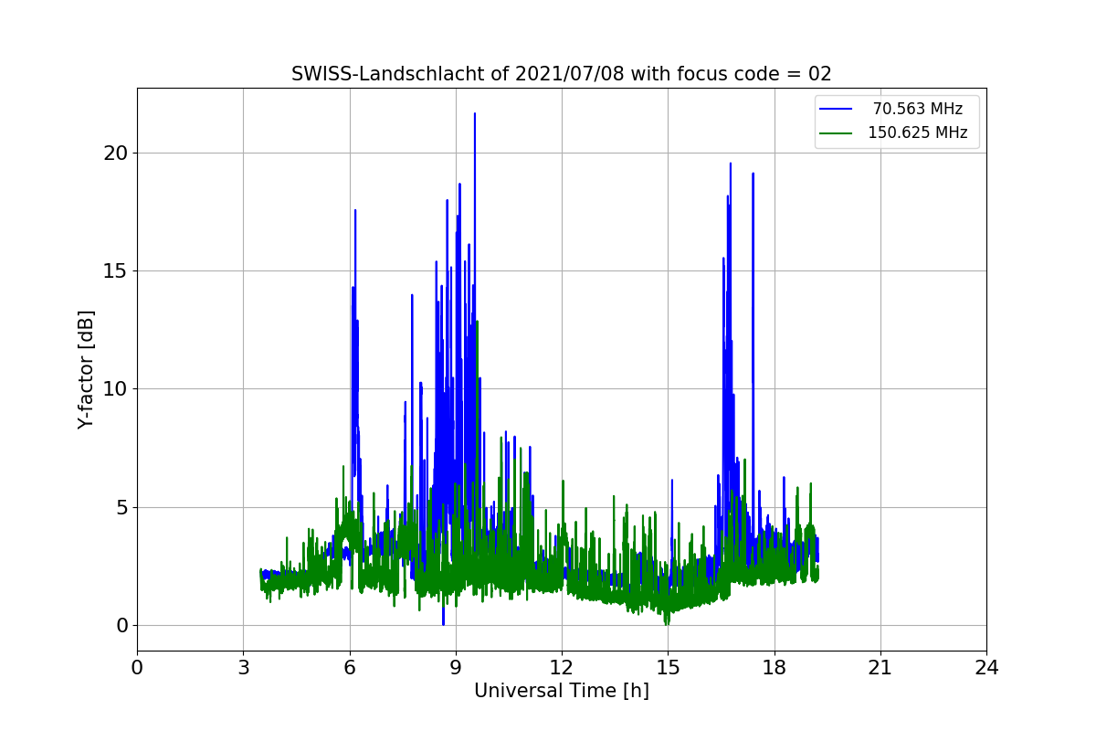Click x-axis tick label 12
The width and height of the screenshot is (1096, 731).
coord(562,668)
